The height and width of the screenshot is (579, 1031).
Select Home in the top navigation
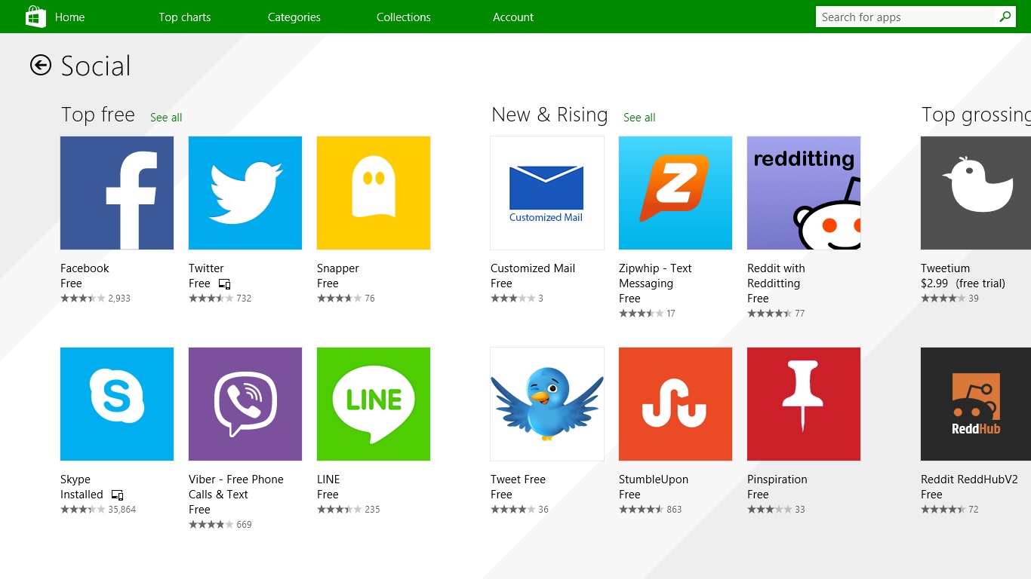pyautogui.click(x=69, y=17)
